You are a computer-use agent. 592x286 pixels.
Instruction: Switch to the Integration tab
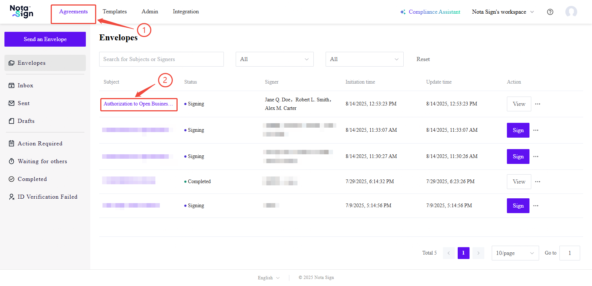coord(186,11)
